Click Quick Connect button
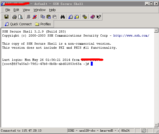This screenshot has height=134, width=159. tap(18, 24)
